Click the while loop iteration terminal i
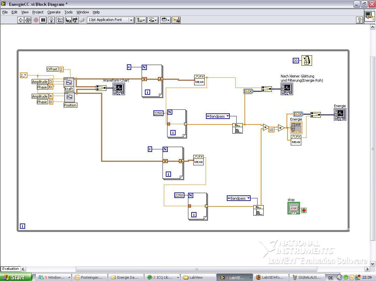The width and height of the screenshot is (376, 281). click(x=22, y=226)
